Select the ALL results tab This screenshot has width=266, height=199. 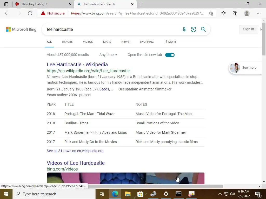click(49, 42)
